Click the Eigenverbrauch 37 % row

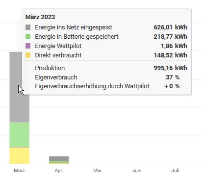107,77
